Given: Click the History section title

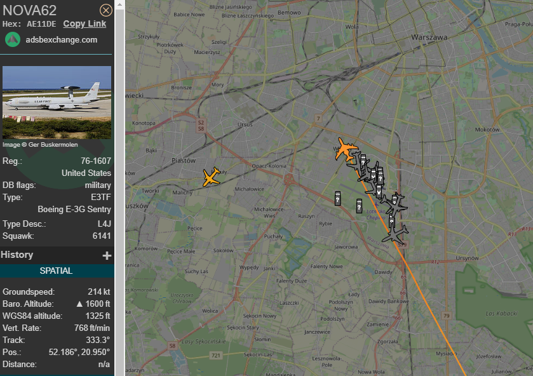Looking at the screenshot, I should 17,255.
